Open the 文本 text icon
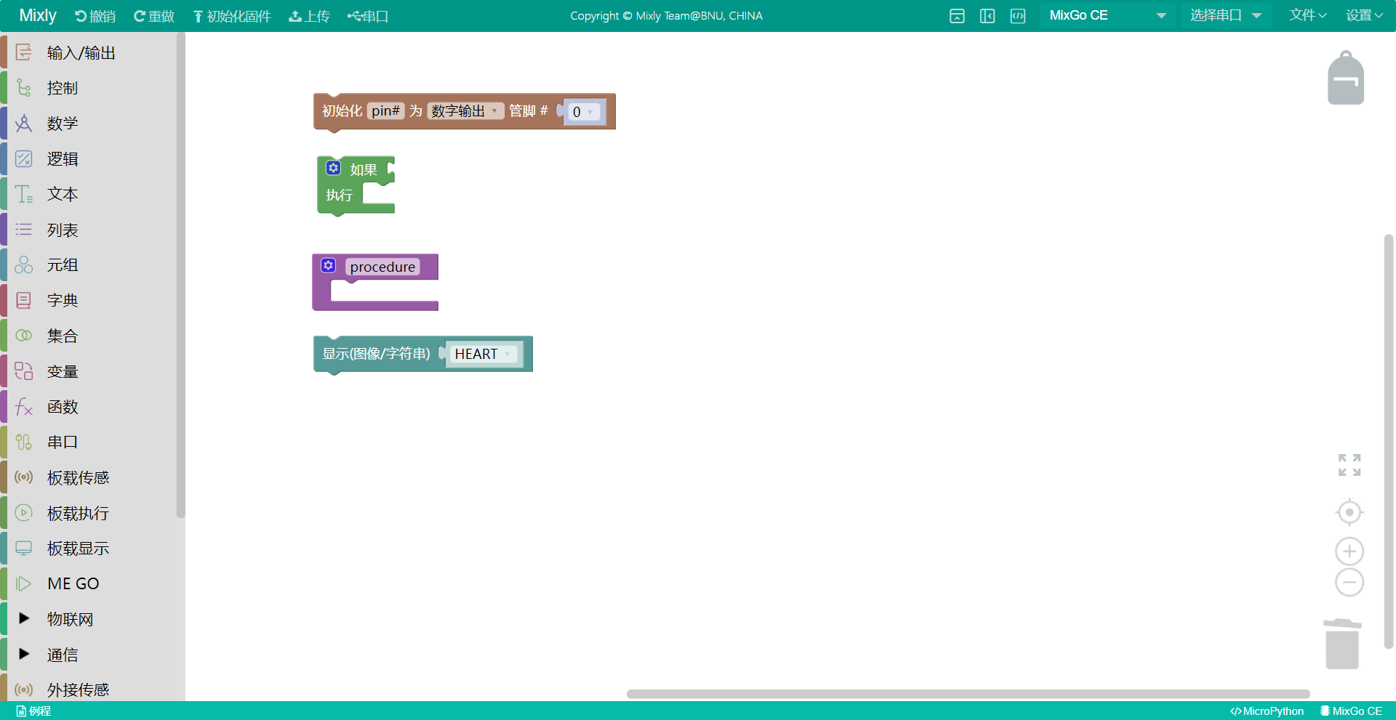 pyautogui.click(x=23, y=194)
